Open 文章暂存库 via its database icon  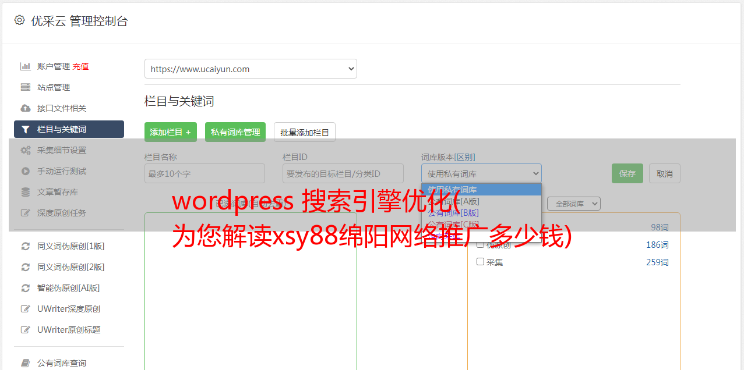point(26,192)
